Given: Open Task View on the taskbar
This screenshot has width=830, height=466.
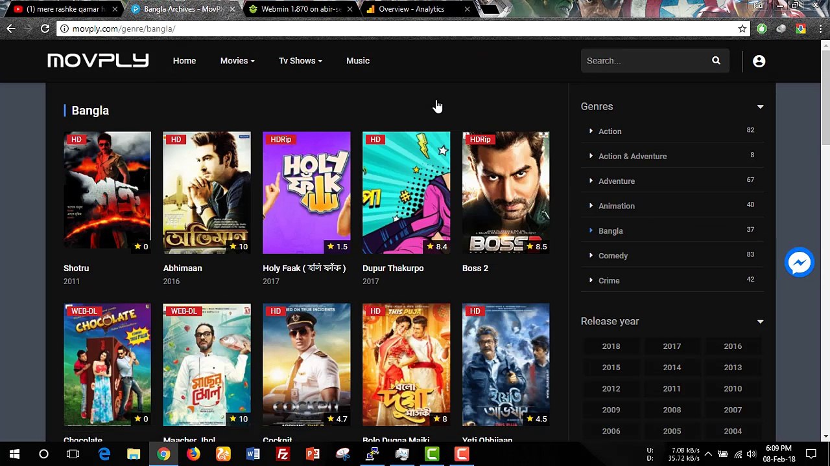Looking at the screenshot, I should click(x=73, y=454).
